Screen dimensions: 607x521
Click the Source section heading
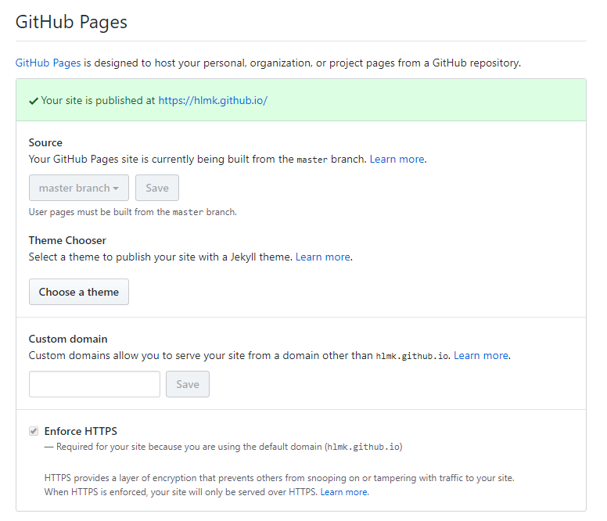point(45,142)
